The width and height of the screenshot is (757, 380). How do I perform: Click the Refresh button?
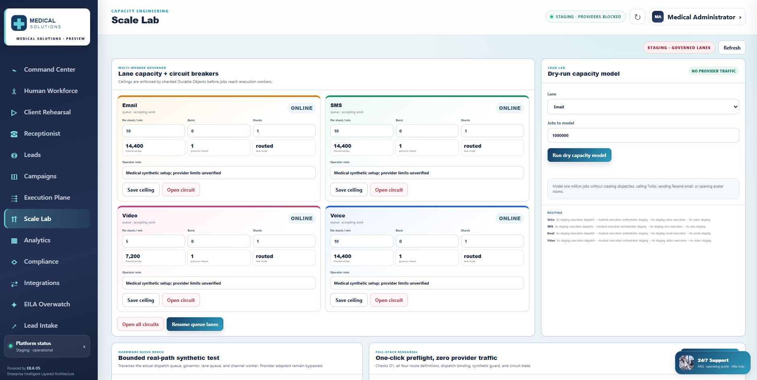[x=732, y=47]
